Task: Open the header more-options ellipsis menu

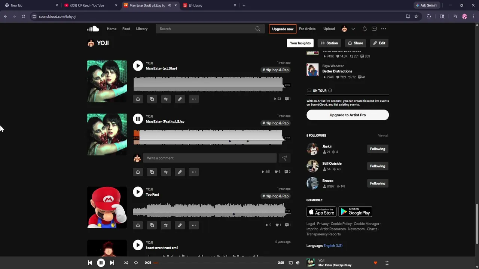Action: pyautogui.click(x=384, y=29)
